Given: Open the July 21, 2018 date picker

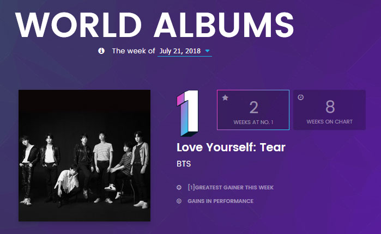Looking at the screenshot, I should click(179, 51).
